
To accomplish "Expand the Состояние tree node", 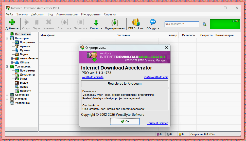I will tap(7, 95).
